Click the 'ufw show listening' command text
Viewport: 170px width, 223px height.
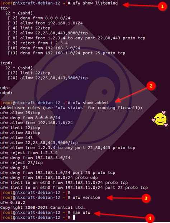pyautogui.click(x=95, y=3)
